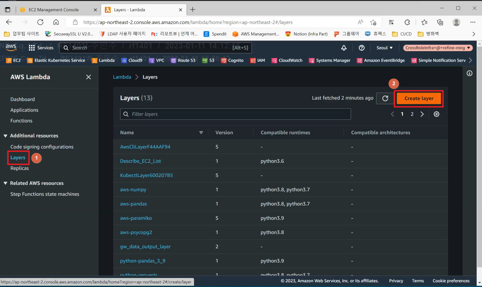Image resolution: width=482 pixels, height=287 pixels.
Task: Open CrossRoleInfra account dropdown
Action: click(x=438, y=48)
